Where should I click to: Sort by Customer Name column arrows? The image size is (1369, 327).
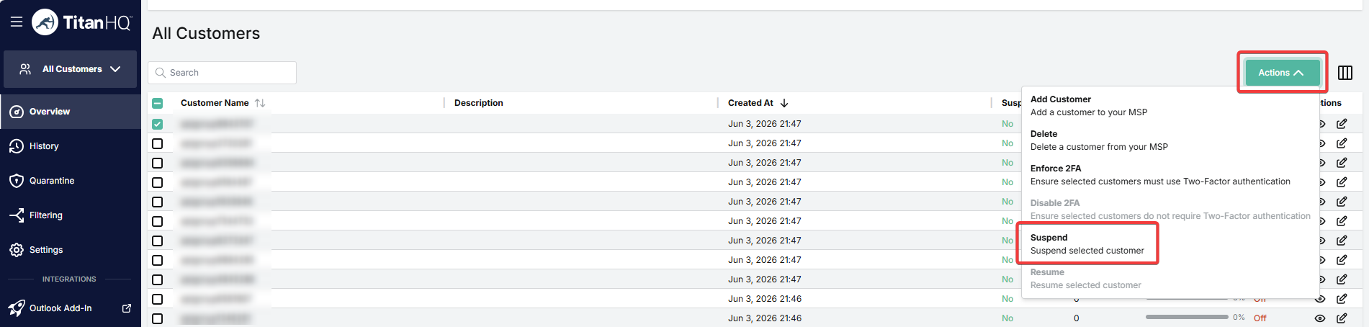260,103
